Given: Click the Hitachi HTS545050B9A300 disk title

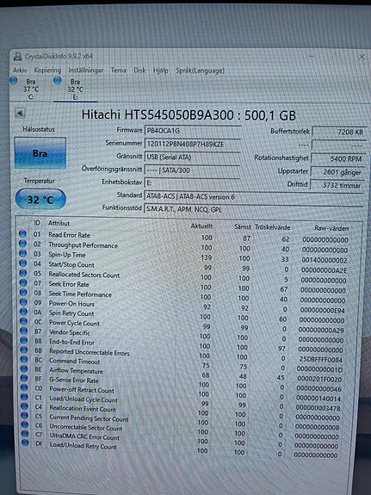Looking at the screenshot, I should (189, 114).
